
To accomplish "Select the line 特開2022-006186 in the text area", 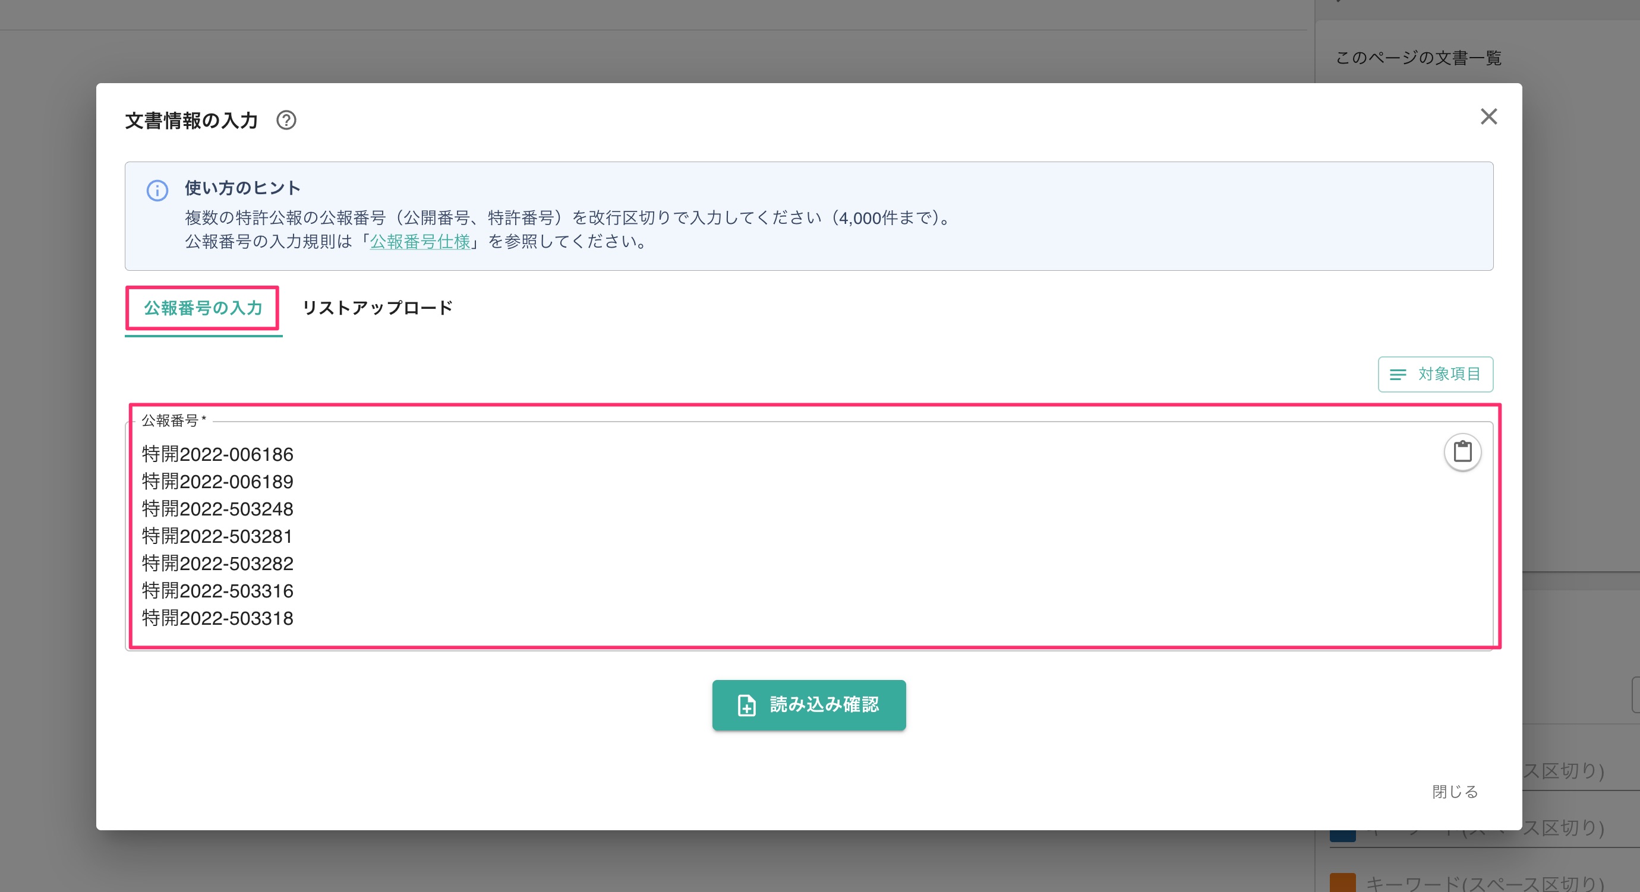I will (217, 454).
